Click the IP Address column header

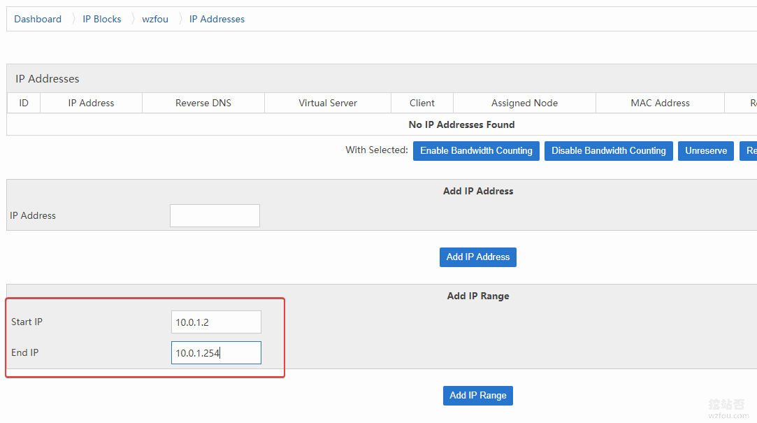[92, 103]
